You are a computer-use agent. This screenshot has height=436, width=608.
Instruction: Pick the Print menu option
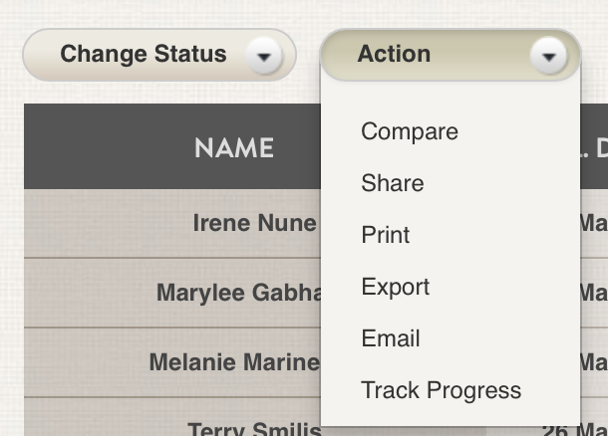tap(386, 235)
